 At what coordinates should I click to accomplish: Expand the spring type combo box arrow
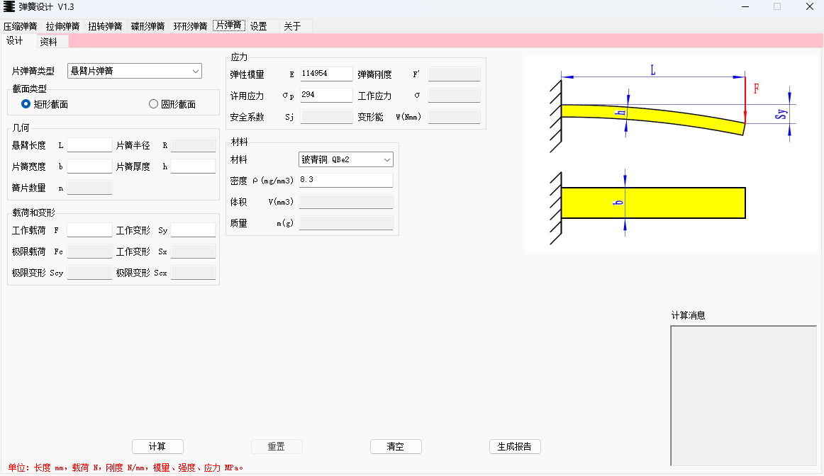195,71
